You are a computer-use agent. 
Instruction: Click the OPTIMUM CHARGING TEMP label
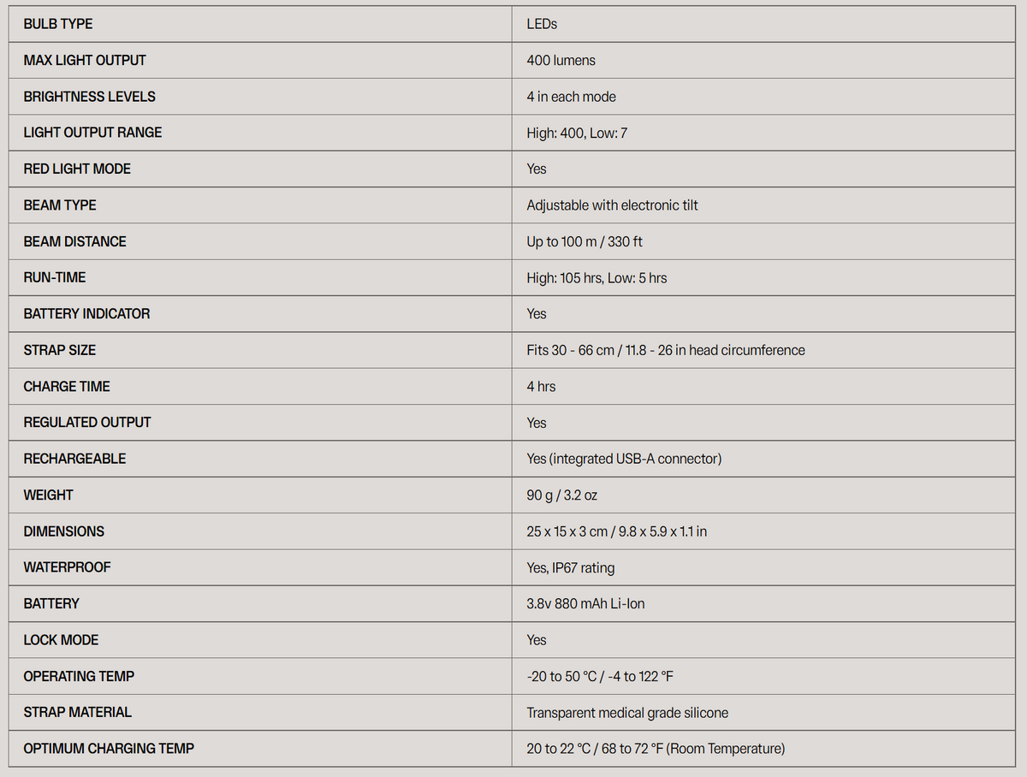pos(109,749)
